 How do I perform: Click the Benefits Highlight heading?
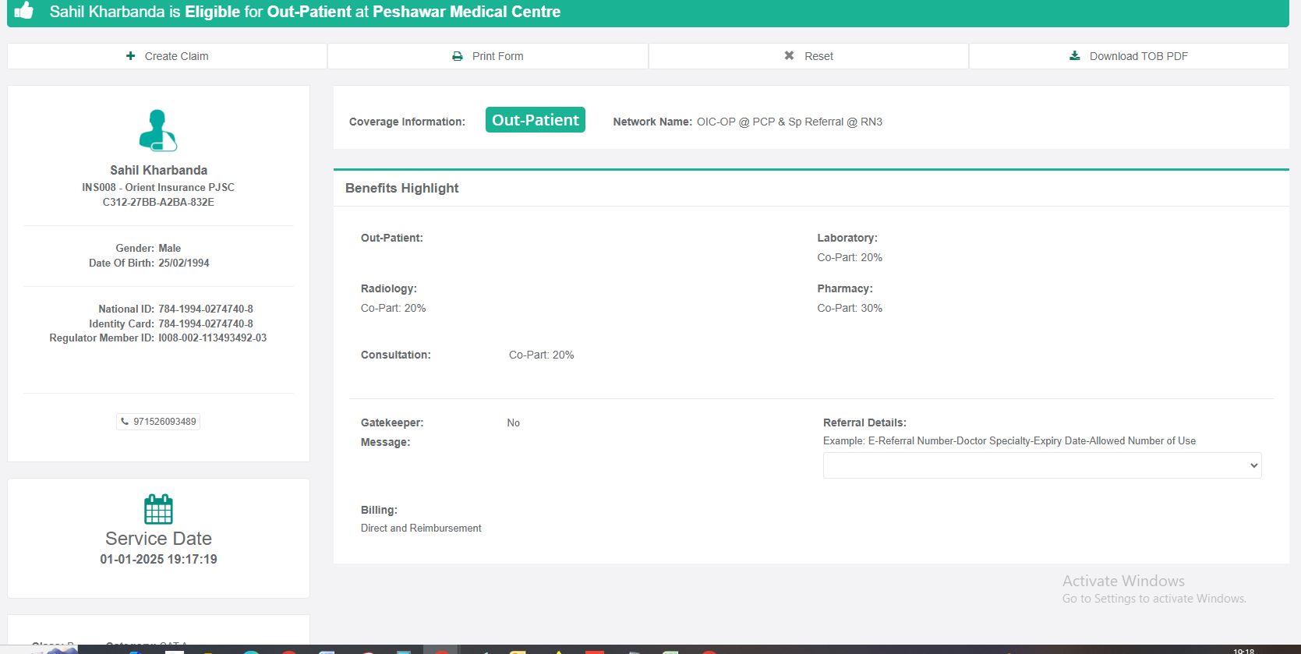point(402,188)
